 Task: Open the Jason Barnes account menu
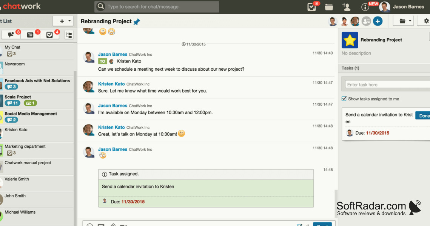(x=402, y=7)
